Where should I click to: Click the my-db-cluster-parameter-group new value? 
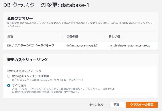(x=129, y=46)
